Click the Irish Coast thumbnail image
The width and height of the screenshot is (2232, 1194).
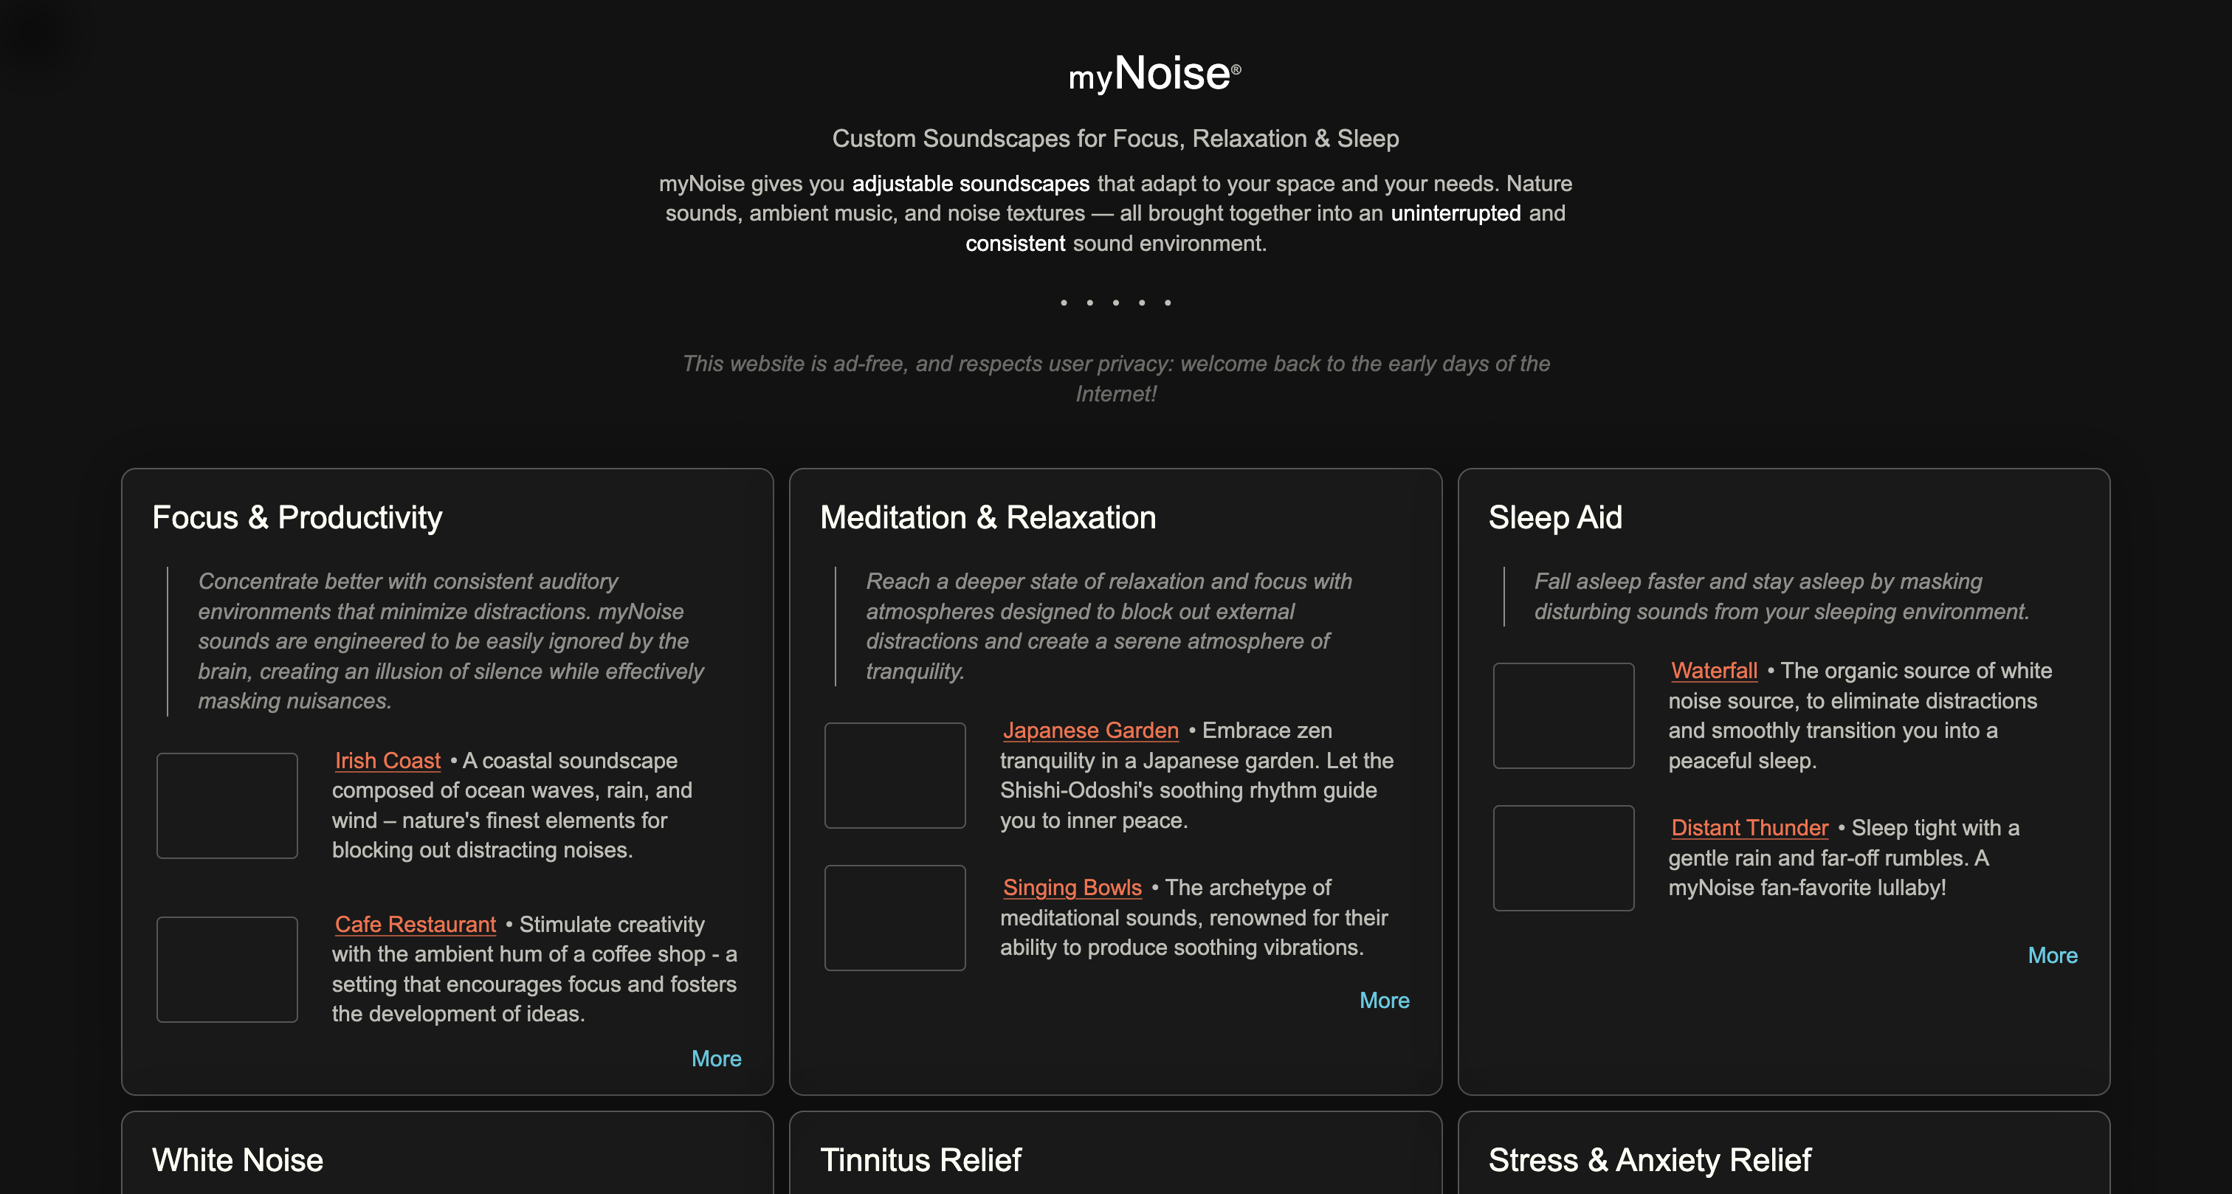click(226, 806)
